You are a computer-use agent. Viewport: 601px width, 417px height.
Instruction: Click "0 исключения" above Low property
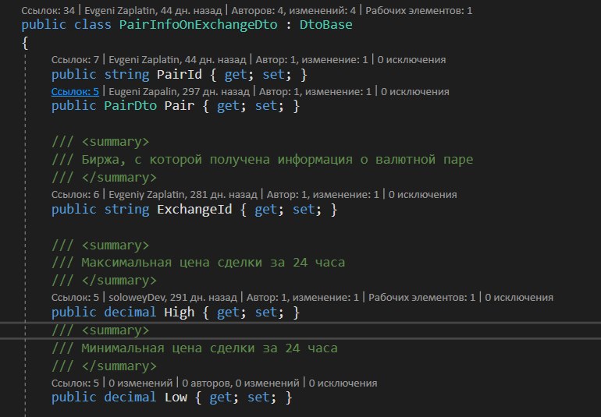coord(343,383)
